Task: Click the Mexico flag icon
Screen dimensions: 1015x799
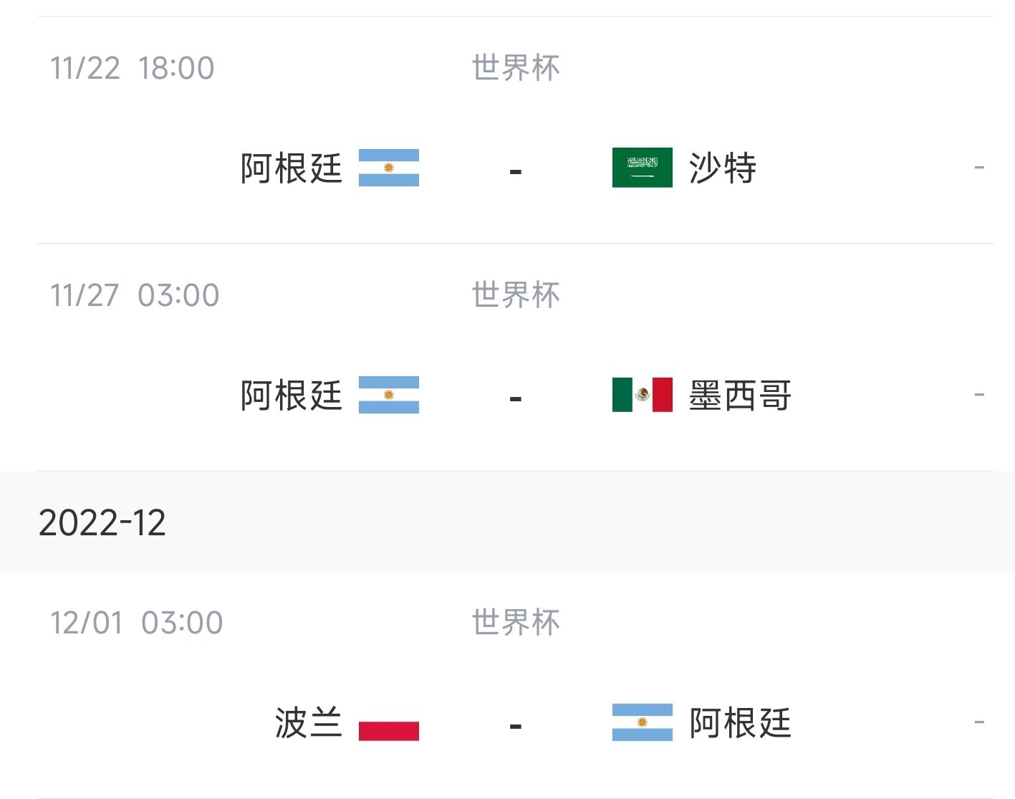Action: [x=642, y=395]
